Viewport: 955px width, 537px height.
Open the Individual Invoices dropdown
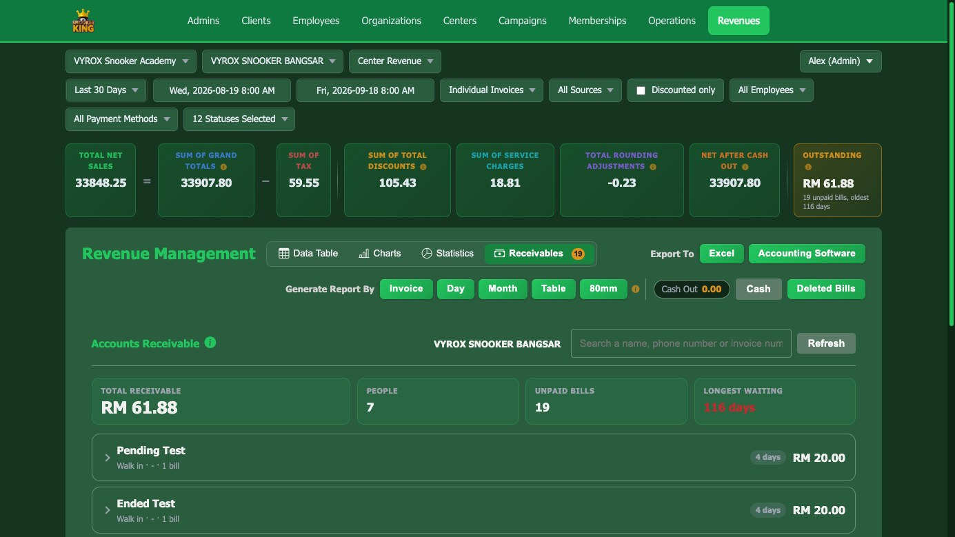click(x=492, y=90)
